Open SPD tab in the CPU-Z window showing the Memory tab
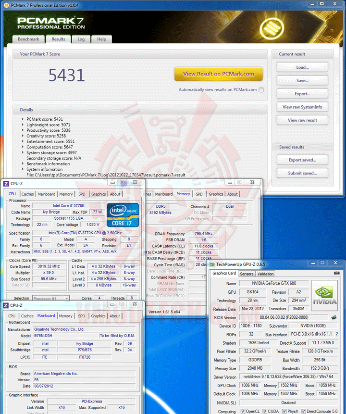The width and height of the screenshot is (346, 414). coord(199,194)
